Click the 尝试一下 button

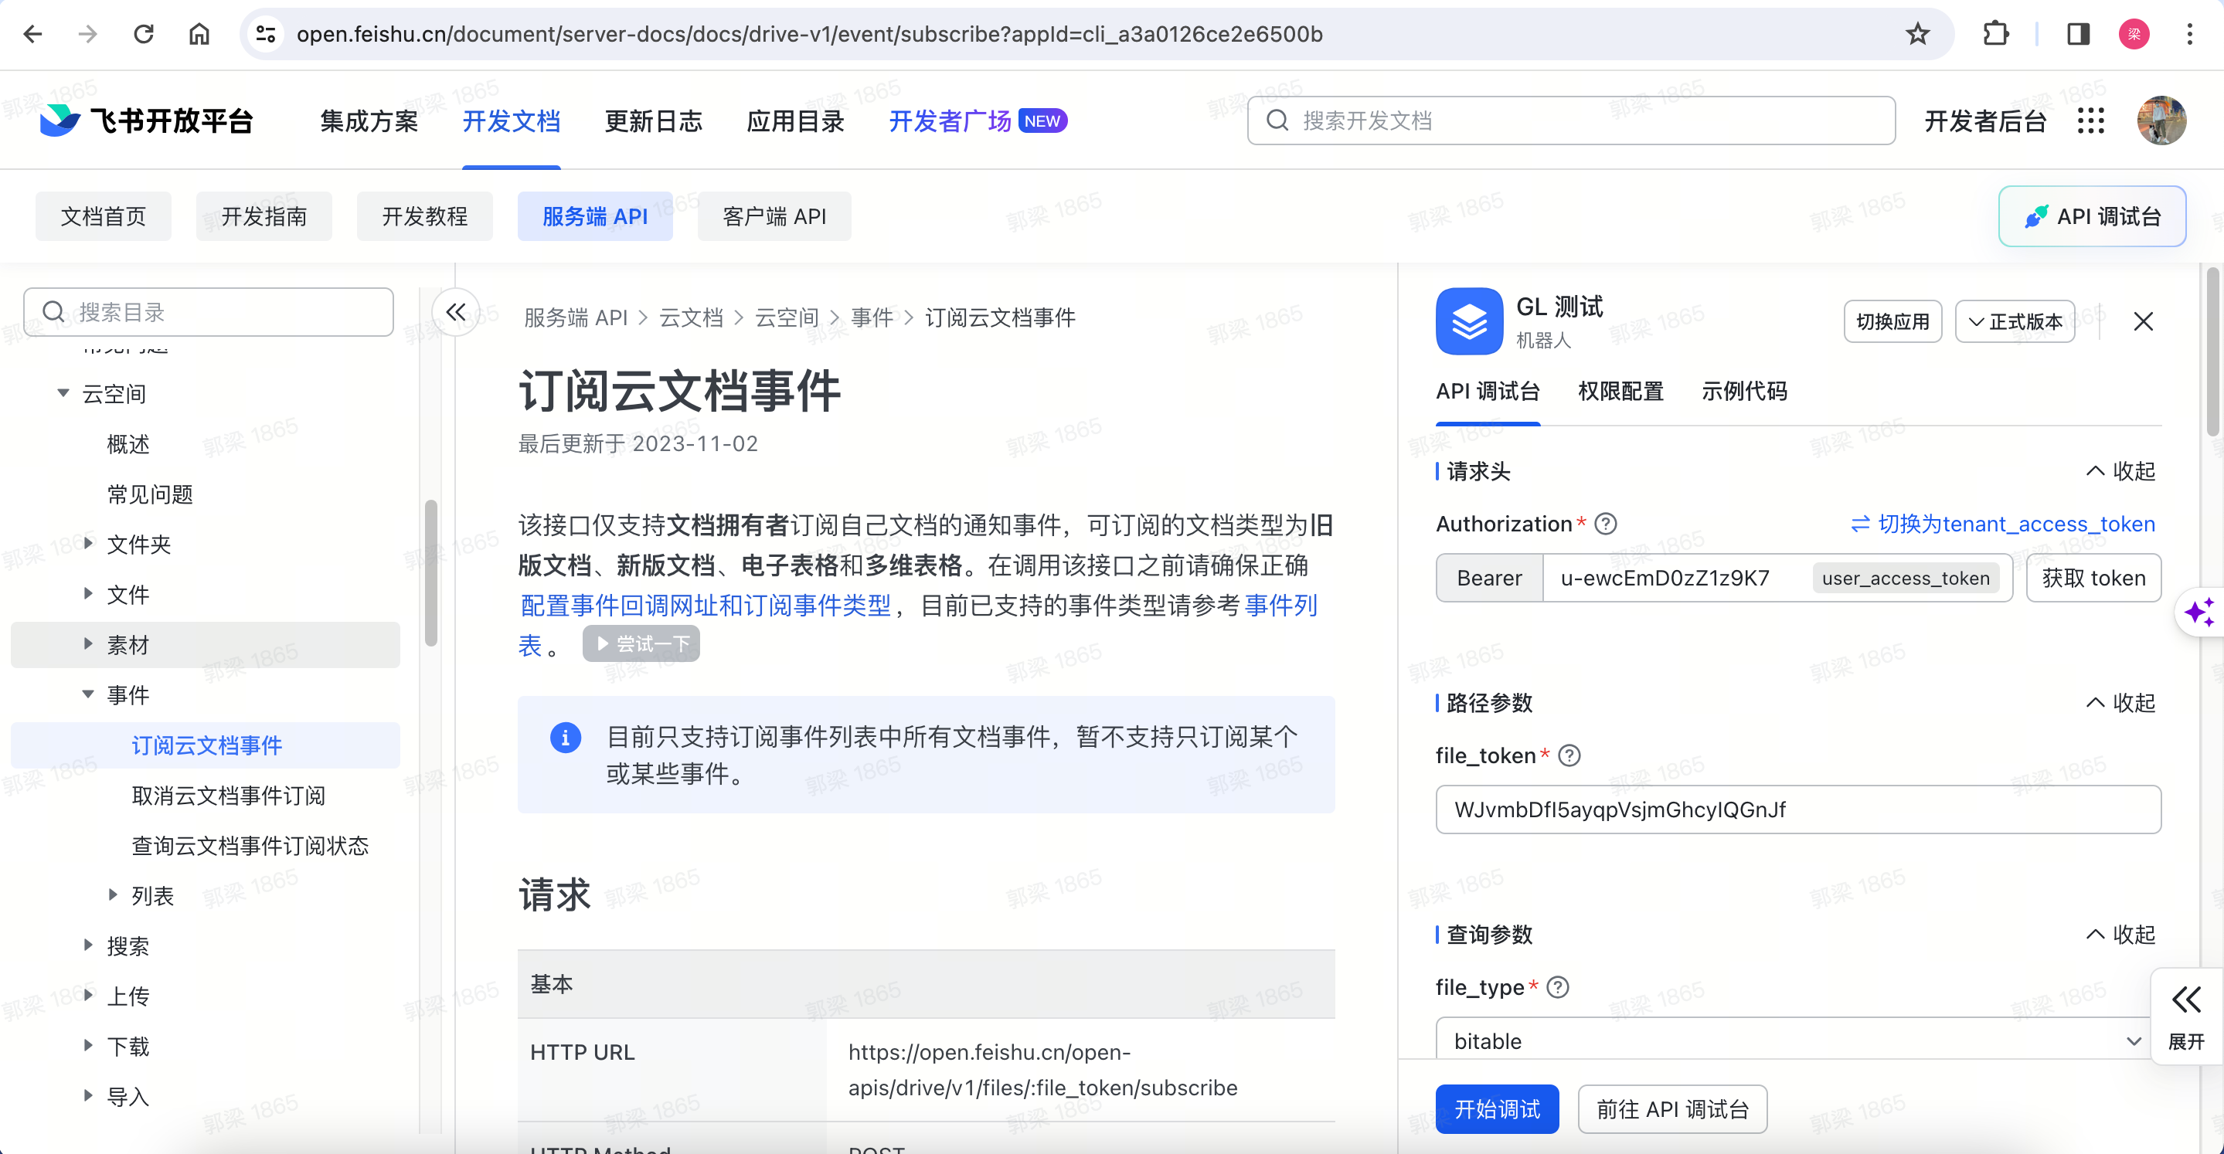(641, 643)
